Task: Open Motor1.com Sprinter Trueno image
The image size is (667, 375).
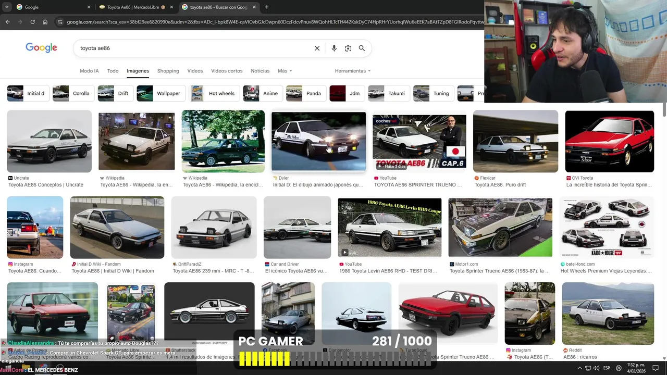Action: point(500,227)
